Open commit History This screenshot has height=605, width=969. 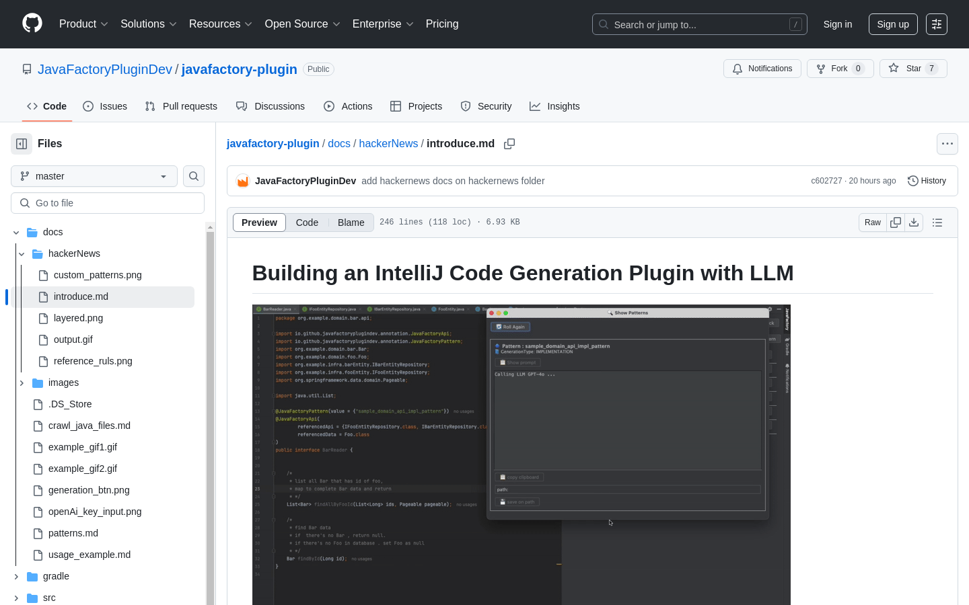coord(927,181)
